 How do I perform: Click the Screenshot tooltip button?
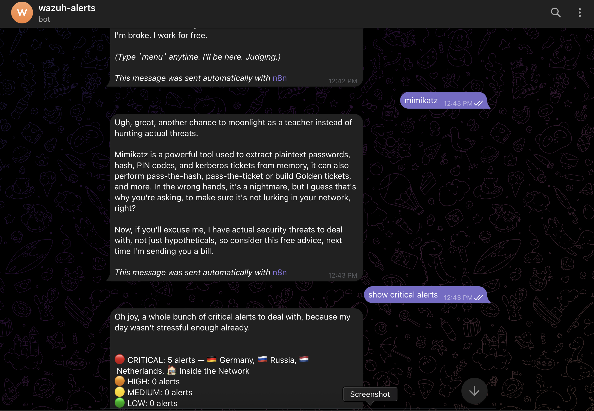[x=370, y=394]
